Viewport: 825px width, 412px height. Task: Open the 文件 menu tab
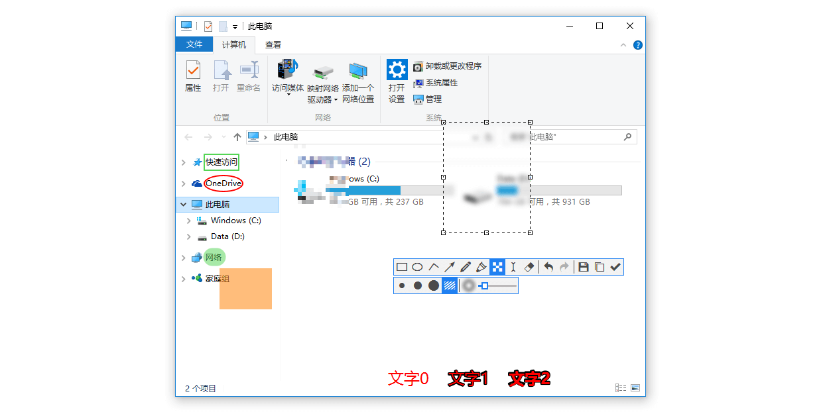tap(194, 44)
